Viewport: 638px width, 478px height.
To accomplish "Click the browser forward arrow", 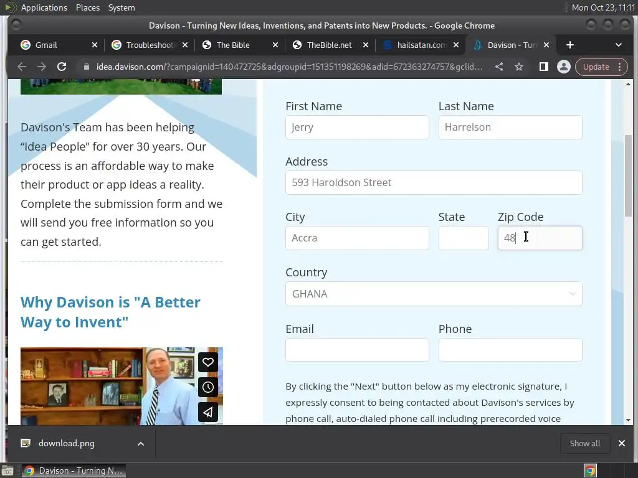I will [x=42, y=67].
